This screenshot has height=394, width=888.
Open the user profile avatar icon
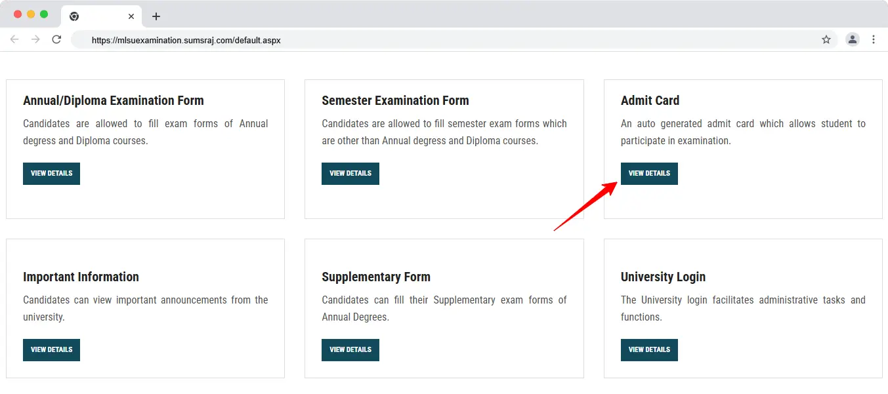pyautogui.click(x=853, y=39)
